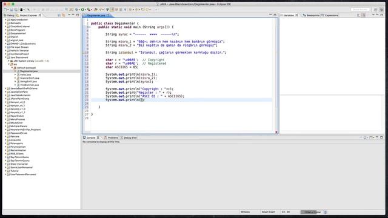Collapse the main method fold marker line 3
Image resolution: width=388 pixels, height=218 pixels.
(90, 27)
